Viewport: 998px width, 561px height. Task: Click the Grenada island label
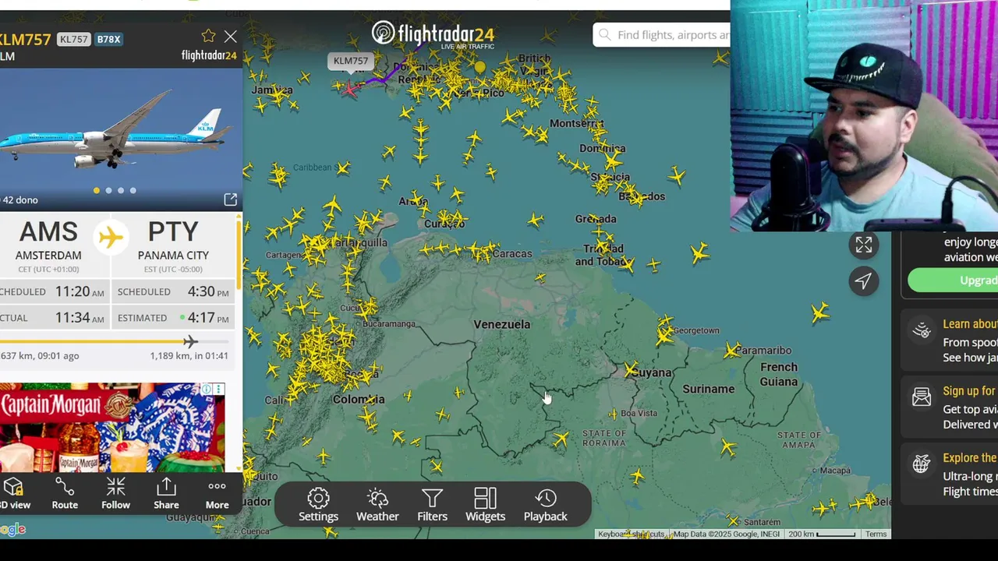[x=596, y=219]
